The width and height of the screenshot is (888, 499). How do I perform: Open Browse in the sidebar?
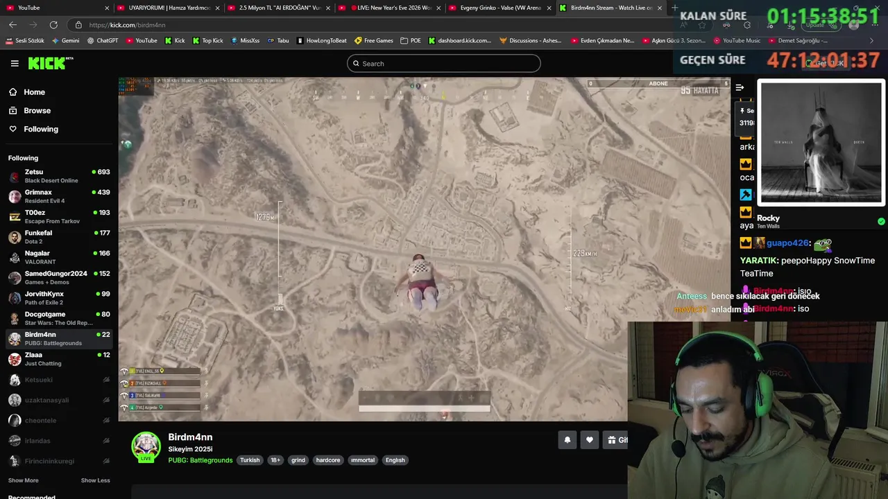[x=37, y=111]
